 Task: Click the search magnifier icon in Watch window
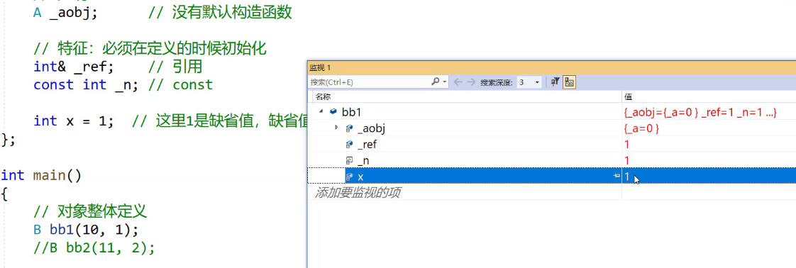(x=435, y=82)
